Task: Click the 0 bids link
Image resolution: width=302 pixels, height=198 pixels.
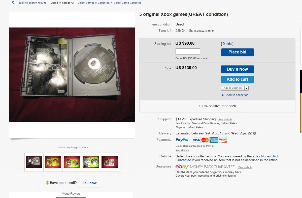Action: [x=227, y=44]
